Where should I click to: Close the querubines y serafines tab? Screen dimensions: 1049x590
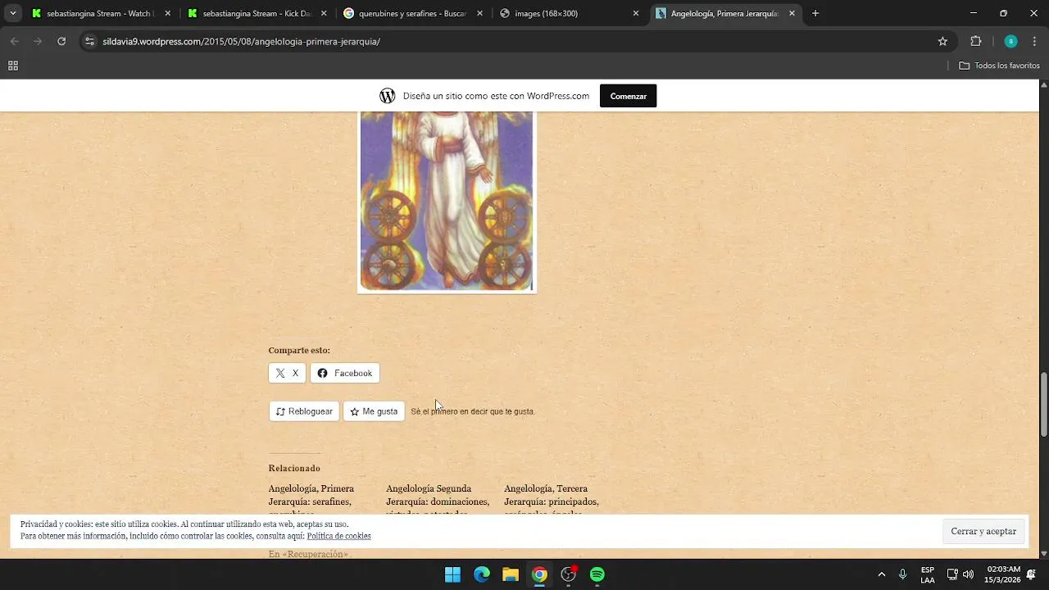coord(479,13)
